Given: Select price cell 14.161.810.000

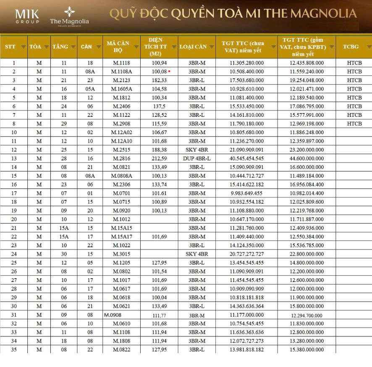Looking at the screenshot, I should (x=246, y=115).
